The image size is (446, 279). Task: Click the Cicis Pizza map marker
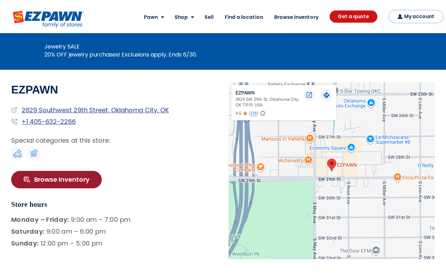coord(397,177)
